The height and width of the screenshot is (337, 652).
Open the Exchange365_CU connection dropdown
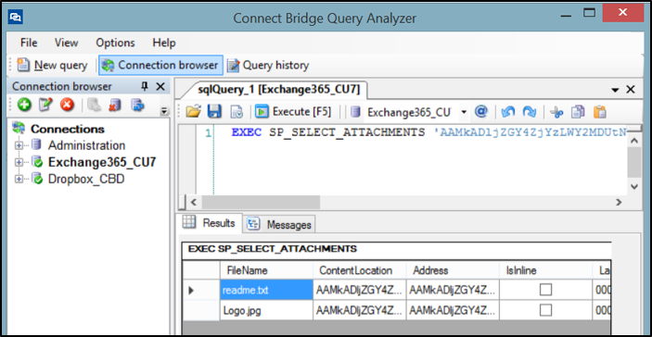click(x=463, y=112)
